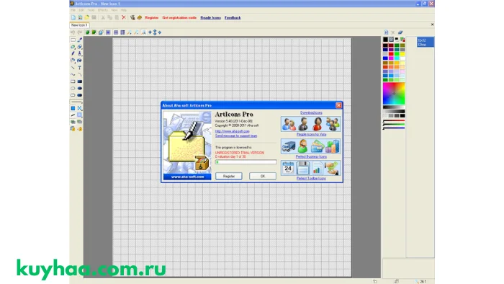Select the curve line drawing tool

click(73, 75)
